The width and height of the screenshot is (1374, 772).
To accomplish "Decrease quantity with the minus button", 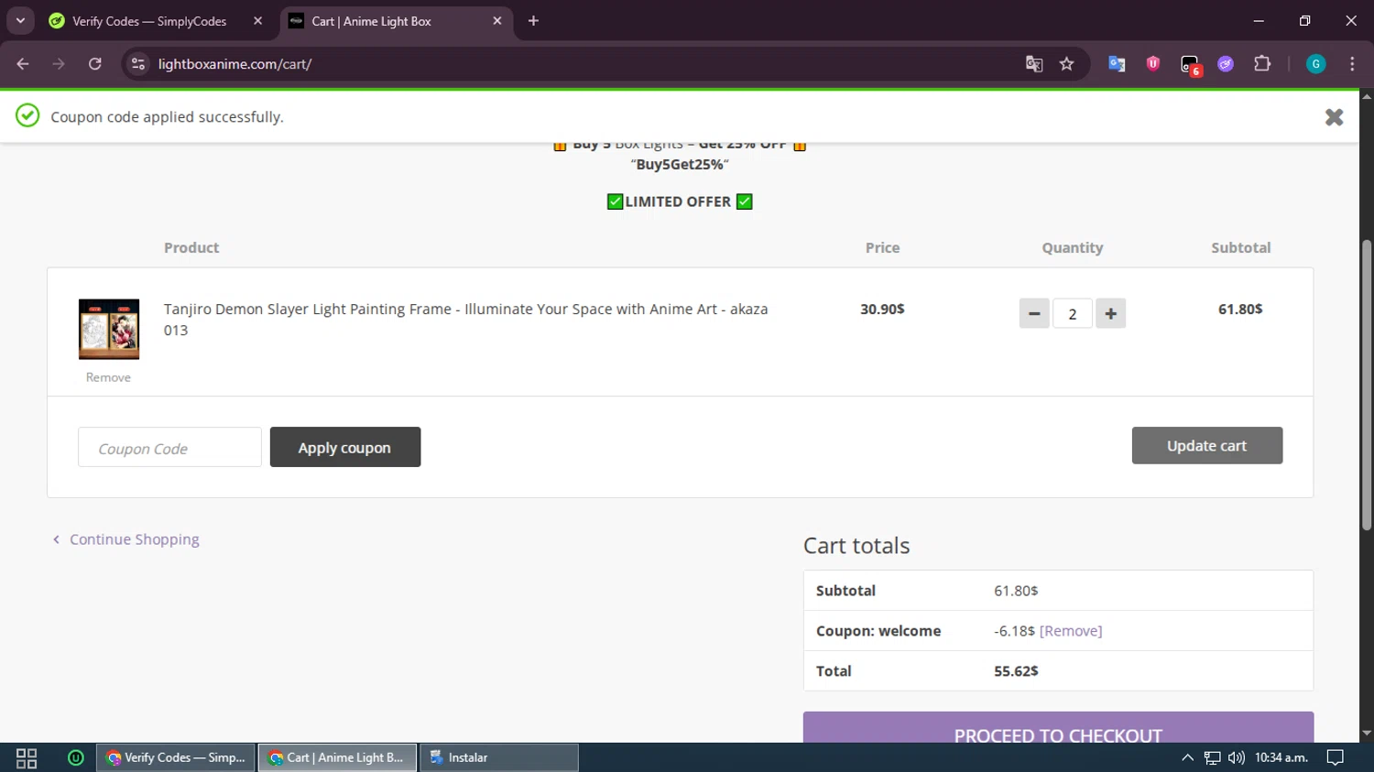I will pos(1034,313).
